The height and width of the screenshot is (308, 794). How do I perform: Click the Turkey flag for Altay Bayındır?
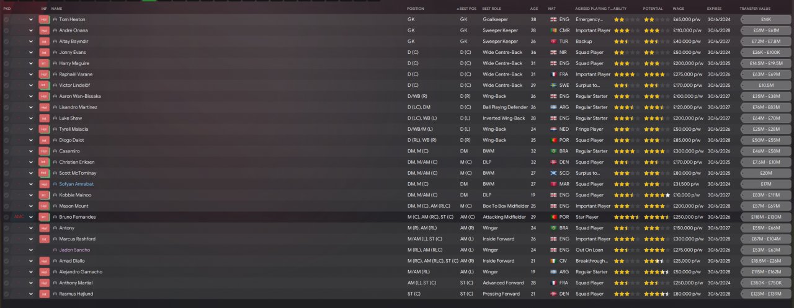click(x=553, y=42)
